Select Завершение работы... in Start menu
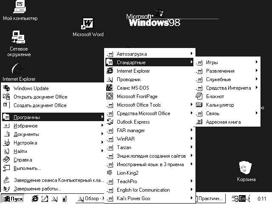The image size is (272, 204). click(53, 189)
